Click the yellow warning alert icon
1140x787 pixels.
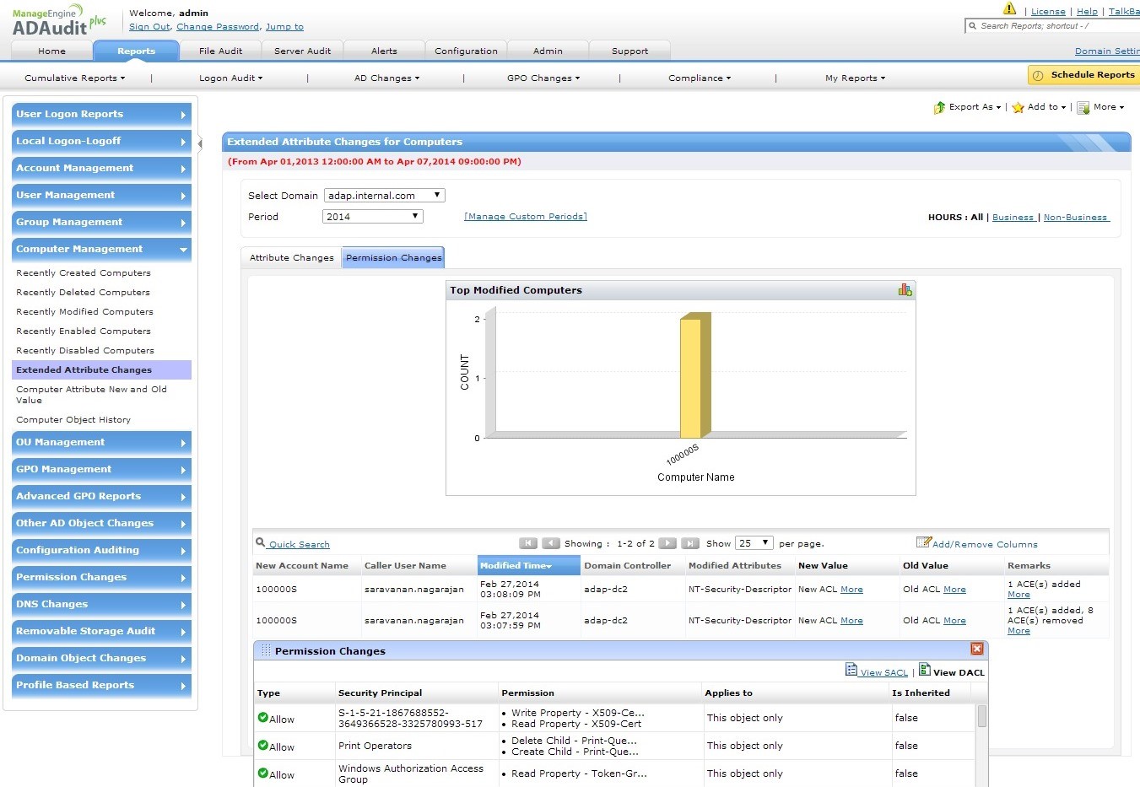1009,9
